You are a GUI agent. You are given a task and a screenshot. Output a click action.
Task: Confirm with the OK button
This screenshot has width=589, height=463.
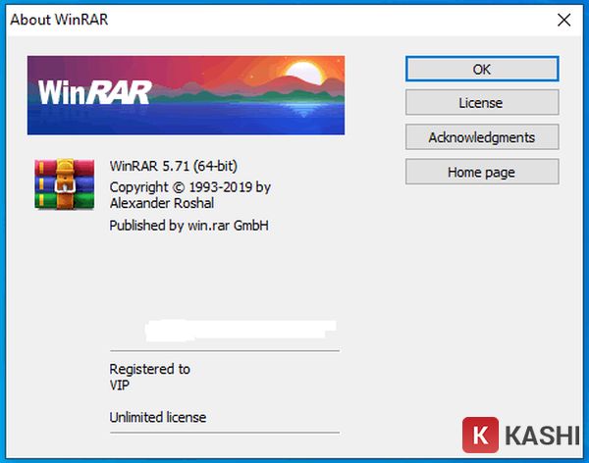[482, 69]
